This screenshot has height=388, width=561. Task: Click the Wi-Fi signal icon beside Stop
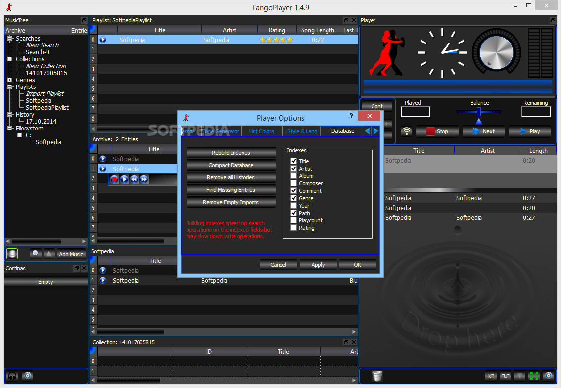pyautogui.click(x=406, y=131)
